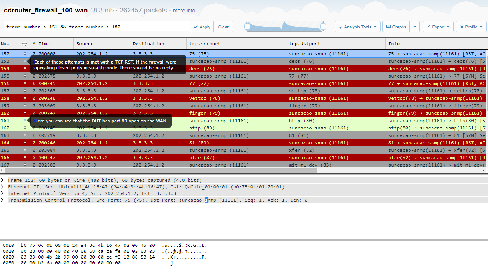This screenshot has height=273, width=488.
Task: Expand the Transmission Control Protocol row
Action: point(2,200)
